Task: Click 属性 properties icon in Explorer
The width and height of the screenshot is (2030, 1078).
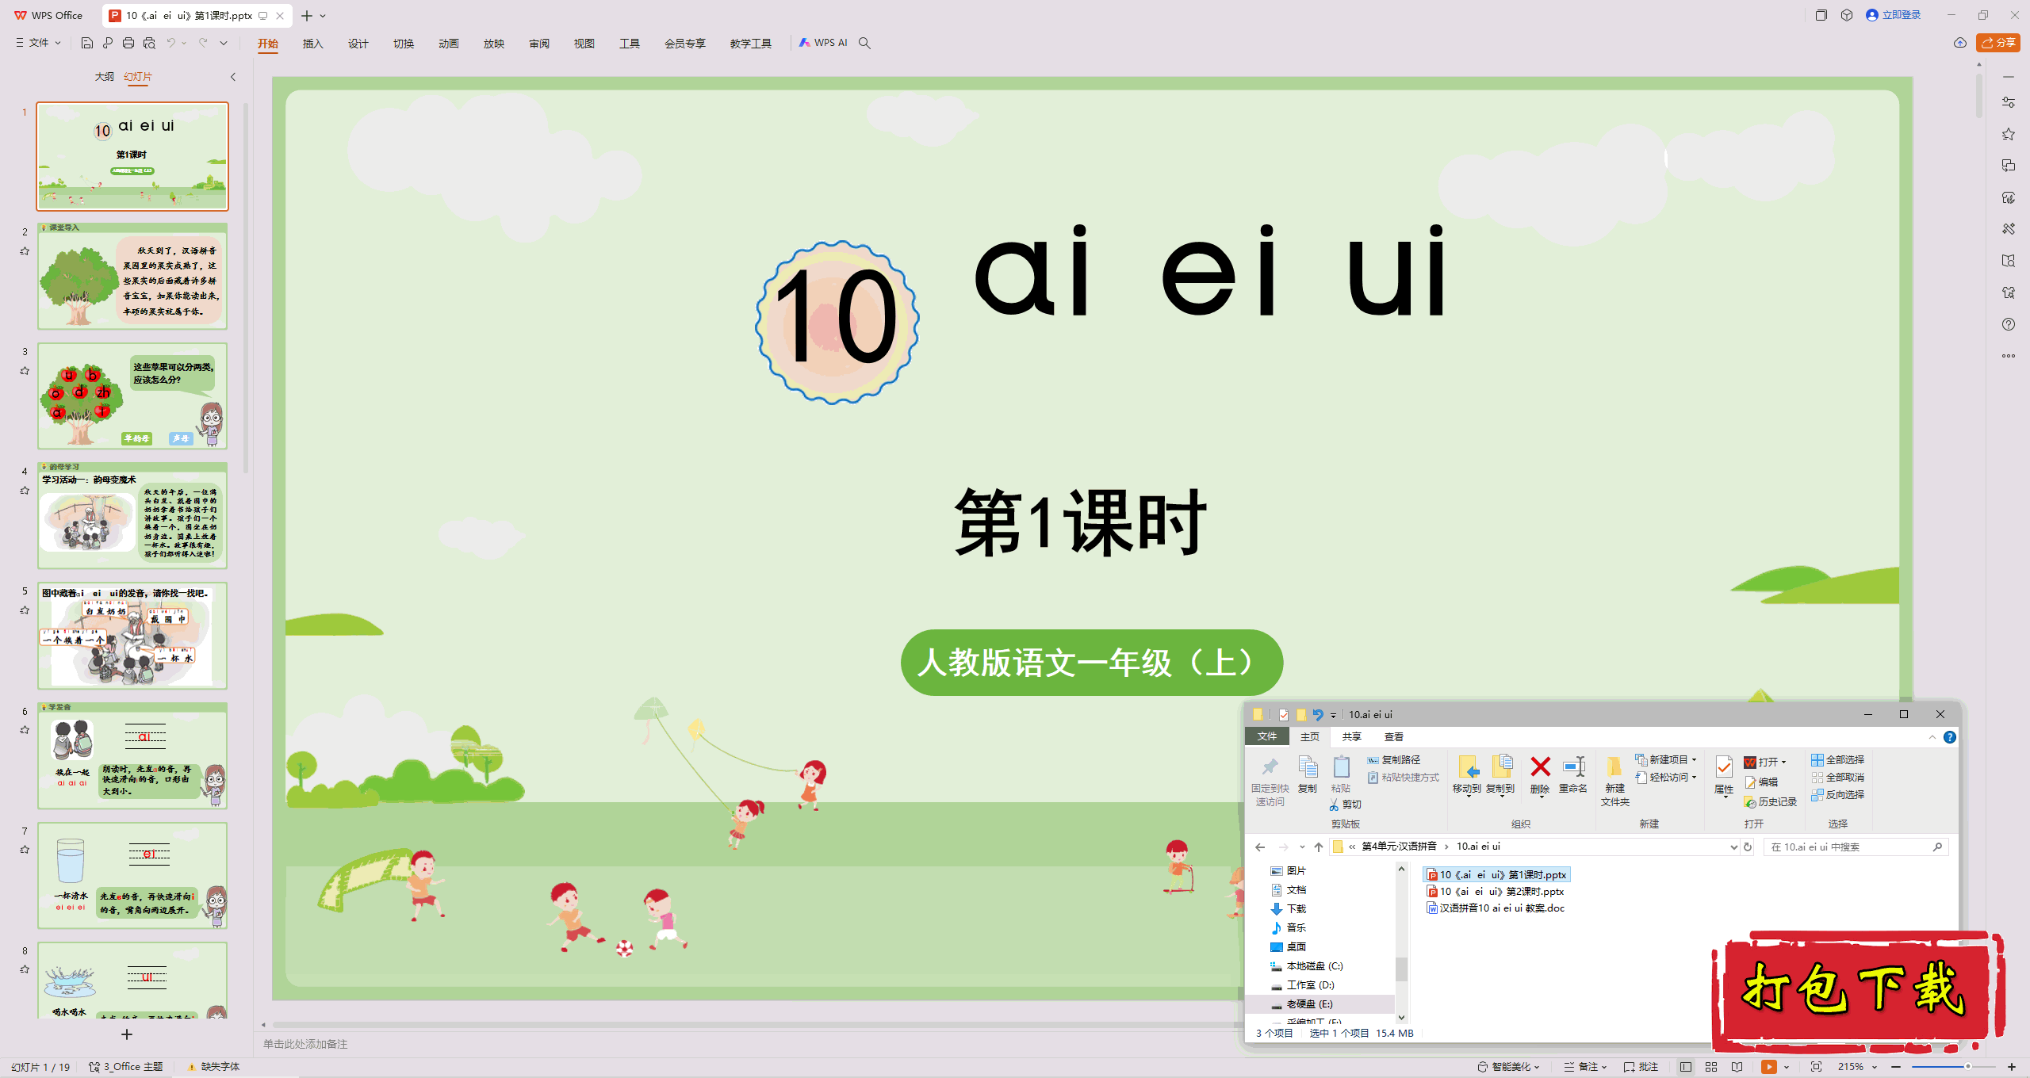Action: 1724,775
